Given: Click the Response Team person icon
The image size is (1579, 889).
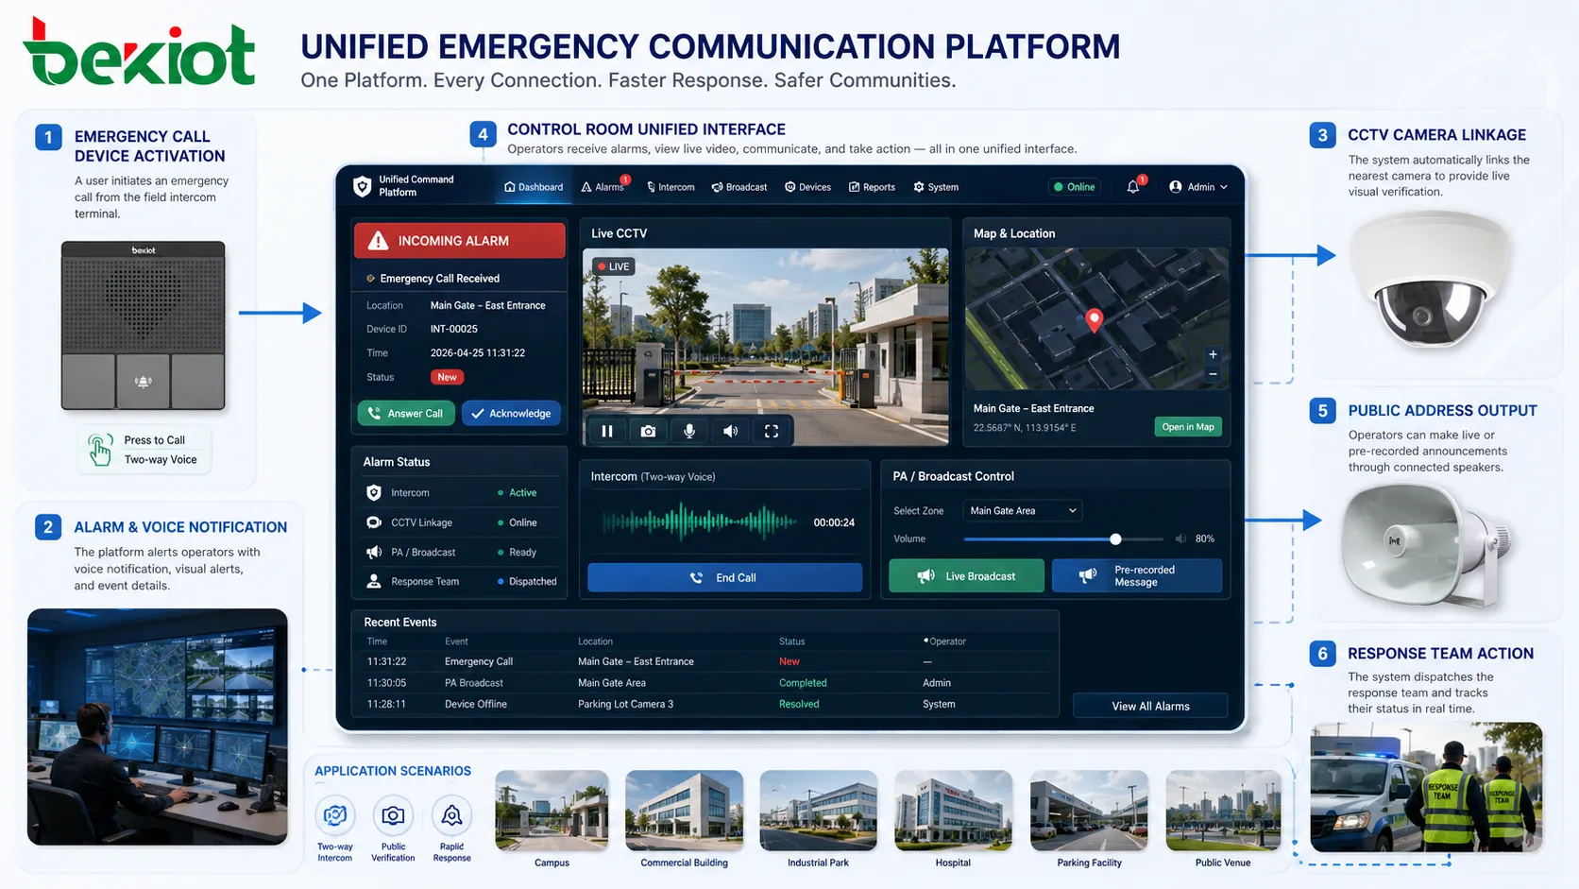Looking at the screenshot, I should [374, 581].
